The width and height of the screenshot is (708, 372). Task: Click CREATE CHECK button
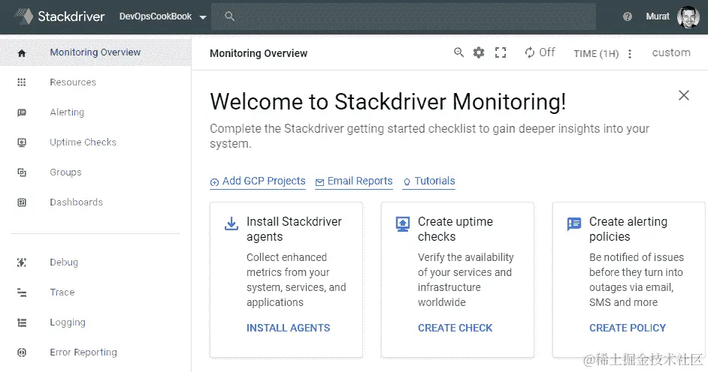[x=455, y=328]
